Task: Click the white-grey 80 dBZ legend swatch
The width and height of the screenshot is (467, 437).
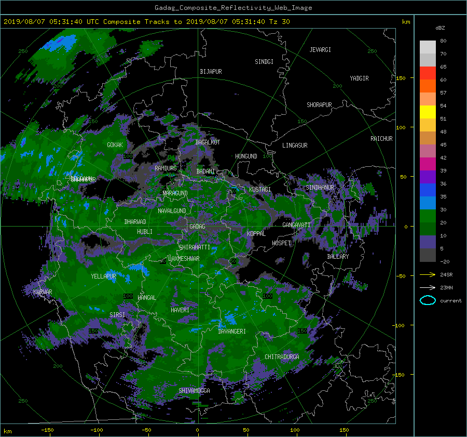Action: tap(428, 47)
